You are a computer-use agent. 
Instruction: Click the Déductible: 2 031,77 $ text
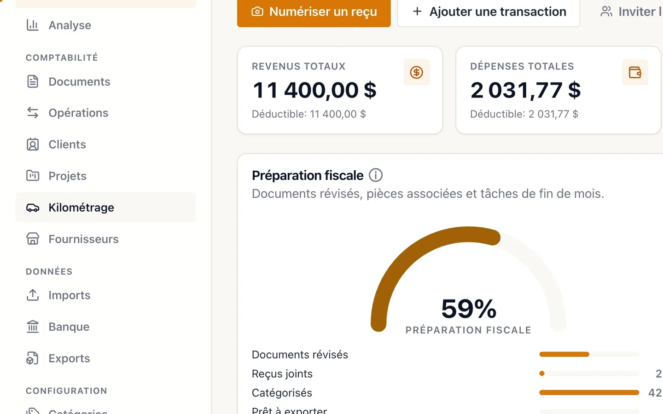524,114
